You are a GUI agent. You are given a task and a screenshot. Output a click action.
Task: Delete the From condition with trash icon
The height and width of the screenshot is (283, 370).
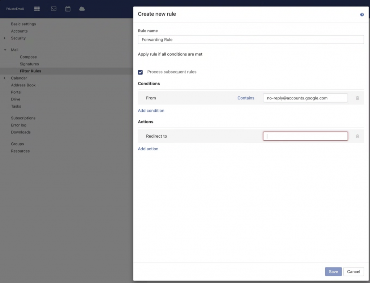coord(357,98)
